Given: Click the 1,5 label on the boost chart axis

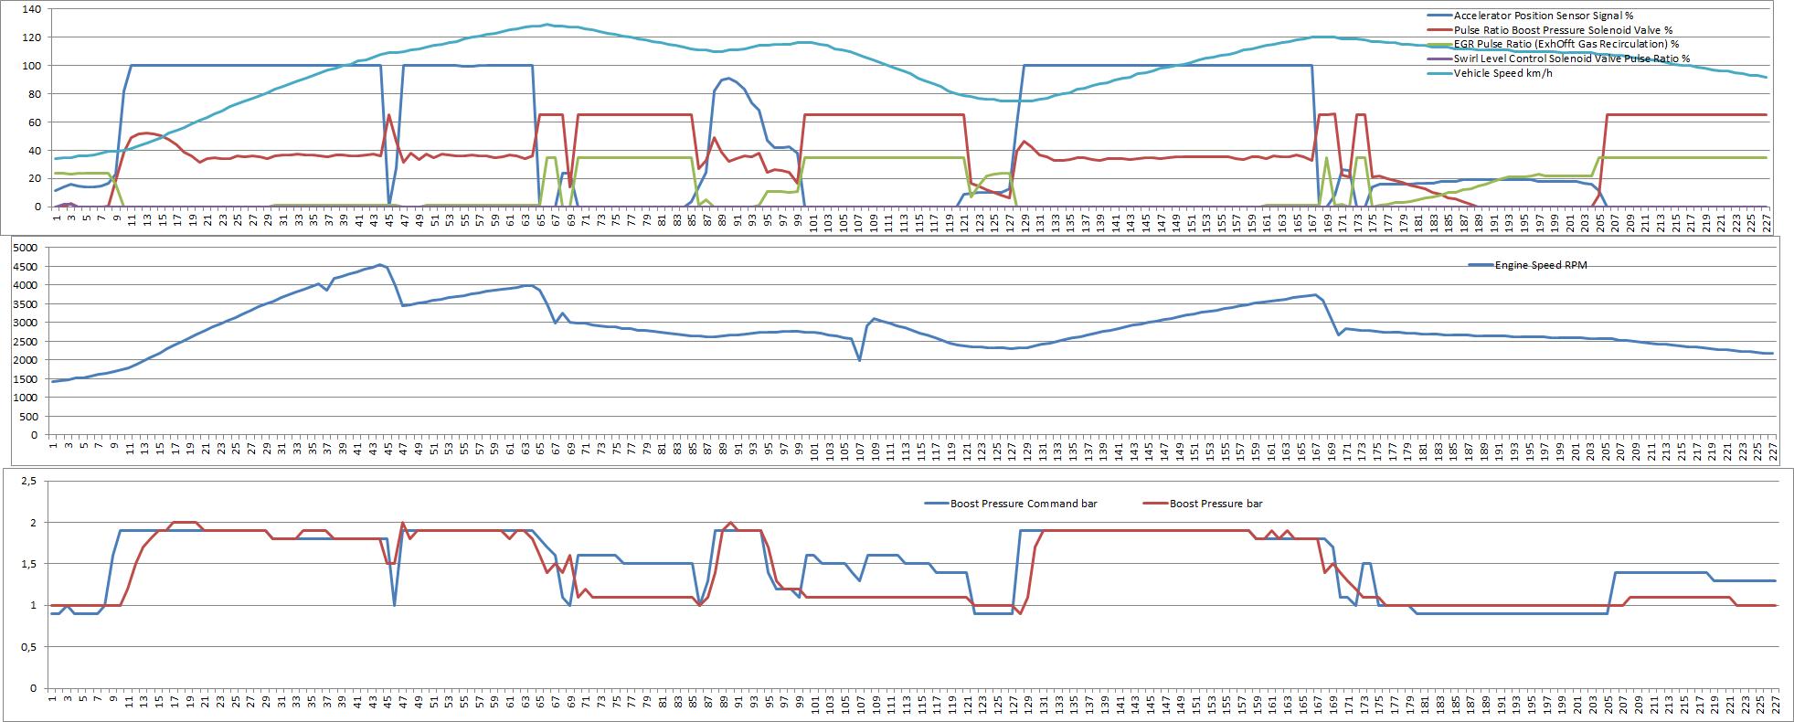Looking at the screenshot, I should click(x=28, y=565).
